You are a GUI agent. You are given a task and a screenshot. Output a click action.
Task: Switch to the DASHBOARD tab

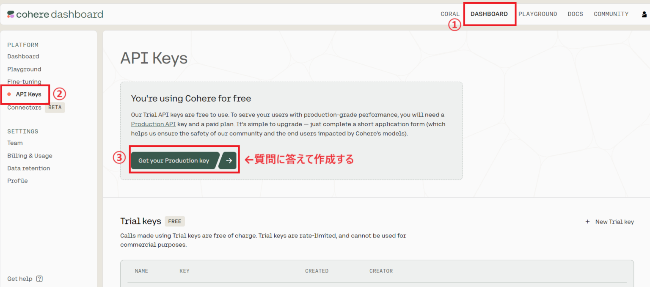[x=490, y=14]
